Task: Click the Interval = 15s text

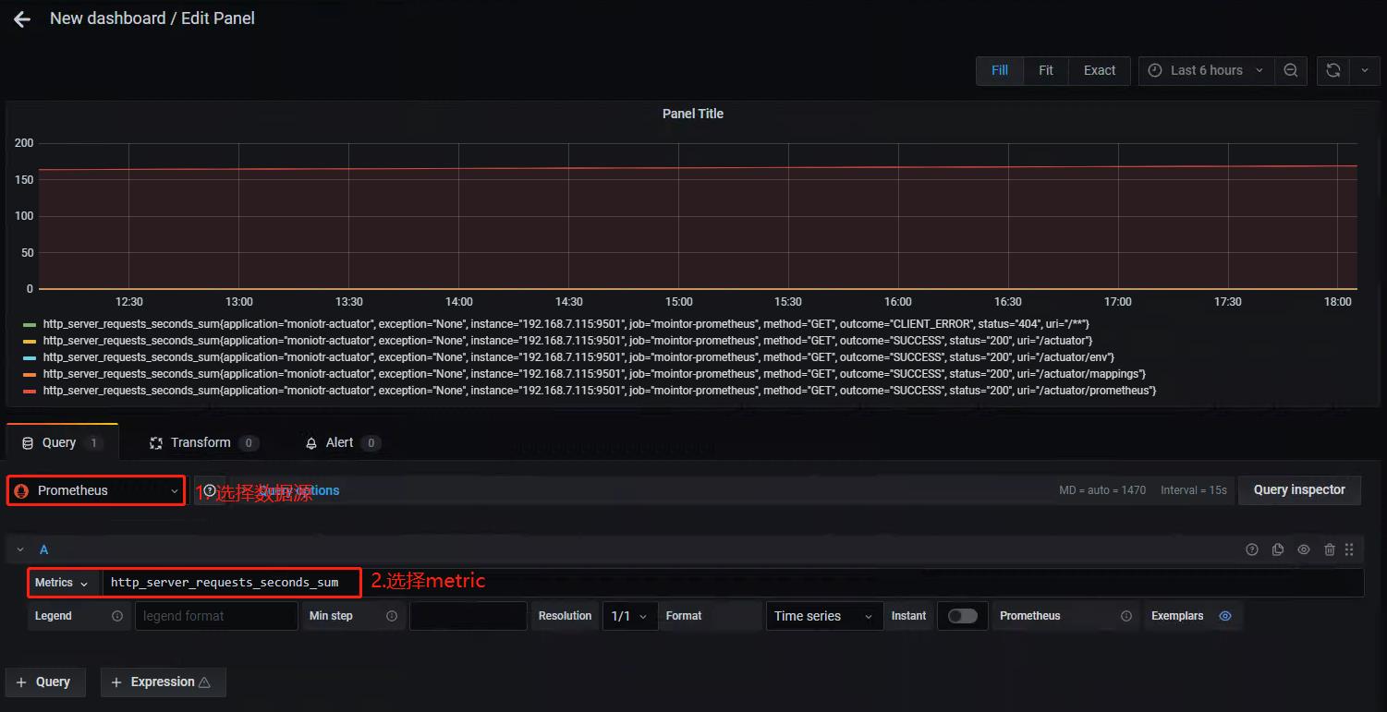Action: pos(1194,490)
